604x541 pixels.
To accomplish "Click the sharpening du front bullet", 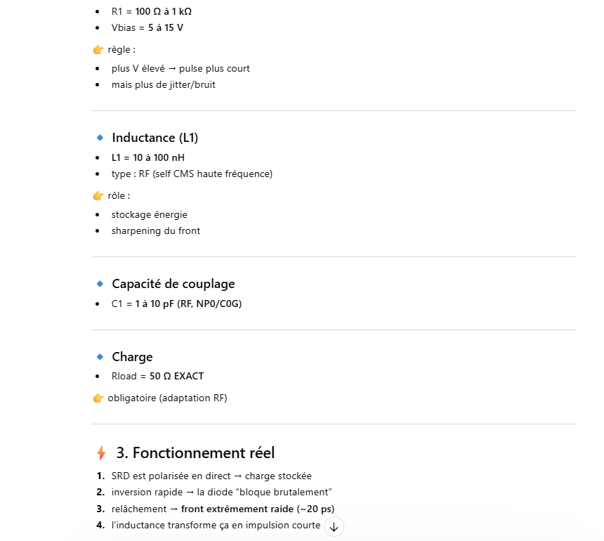I will pos(155,230).
